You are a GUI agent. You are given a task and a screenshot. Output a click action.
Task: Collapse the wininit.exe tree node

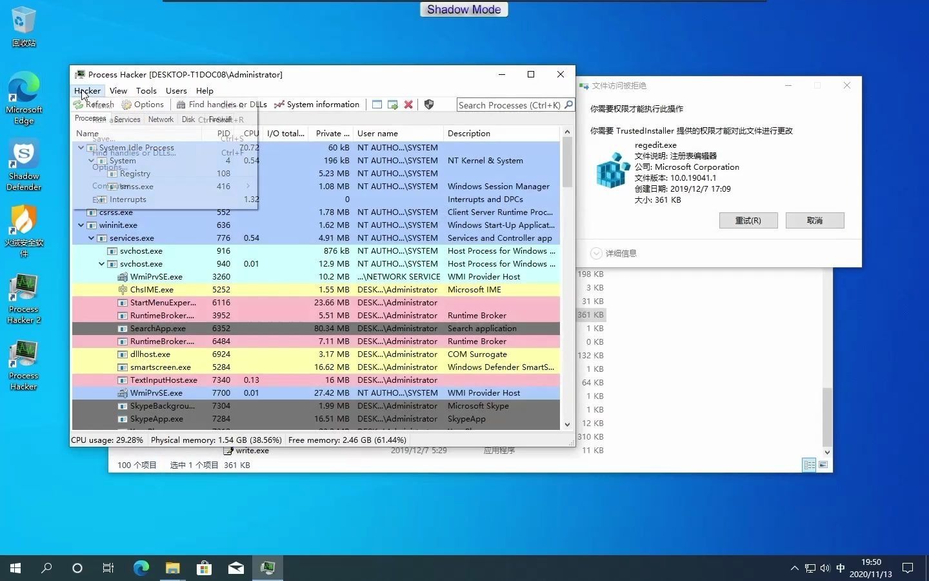click(x=81, y=225)
